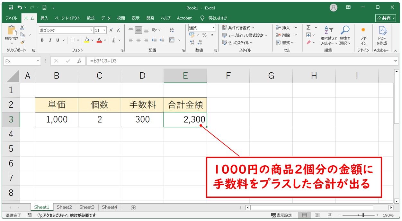Open the ファイル tab
The height and width of the screenshot is (221, 402).
(x=12, y=18)
